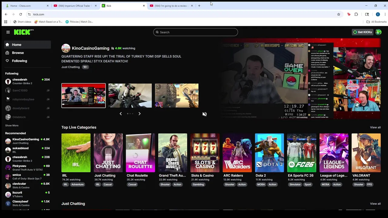Viewport: 388px width, 218px height.
Task: Click the Get KICKs button
Action: (x=363, y=32)
